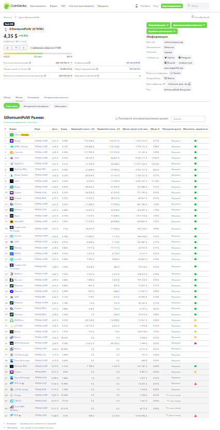This screenshot has width=220, height=430.
Task: Expand the chevron beside the market cap value
Action: tap(71, 63)
